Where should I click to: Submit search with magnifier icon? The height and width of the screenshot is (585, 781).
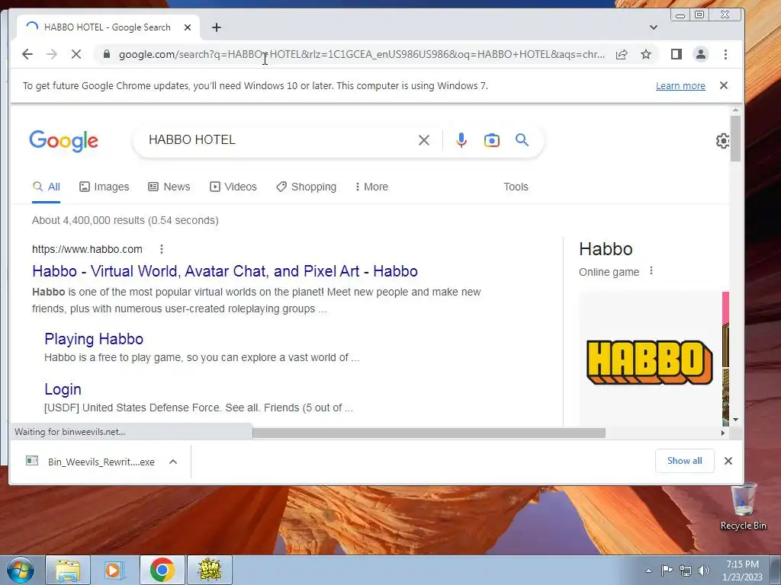click(x=522, y=140)
